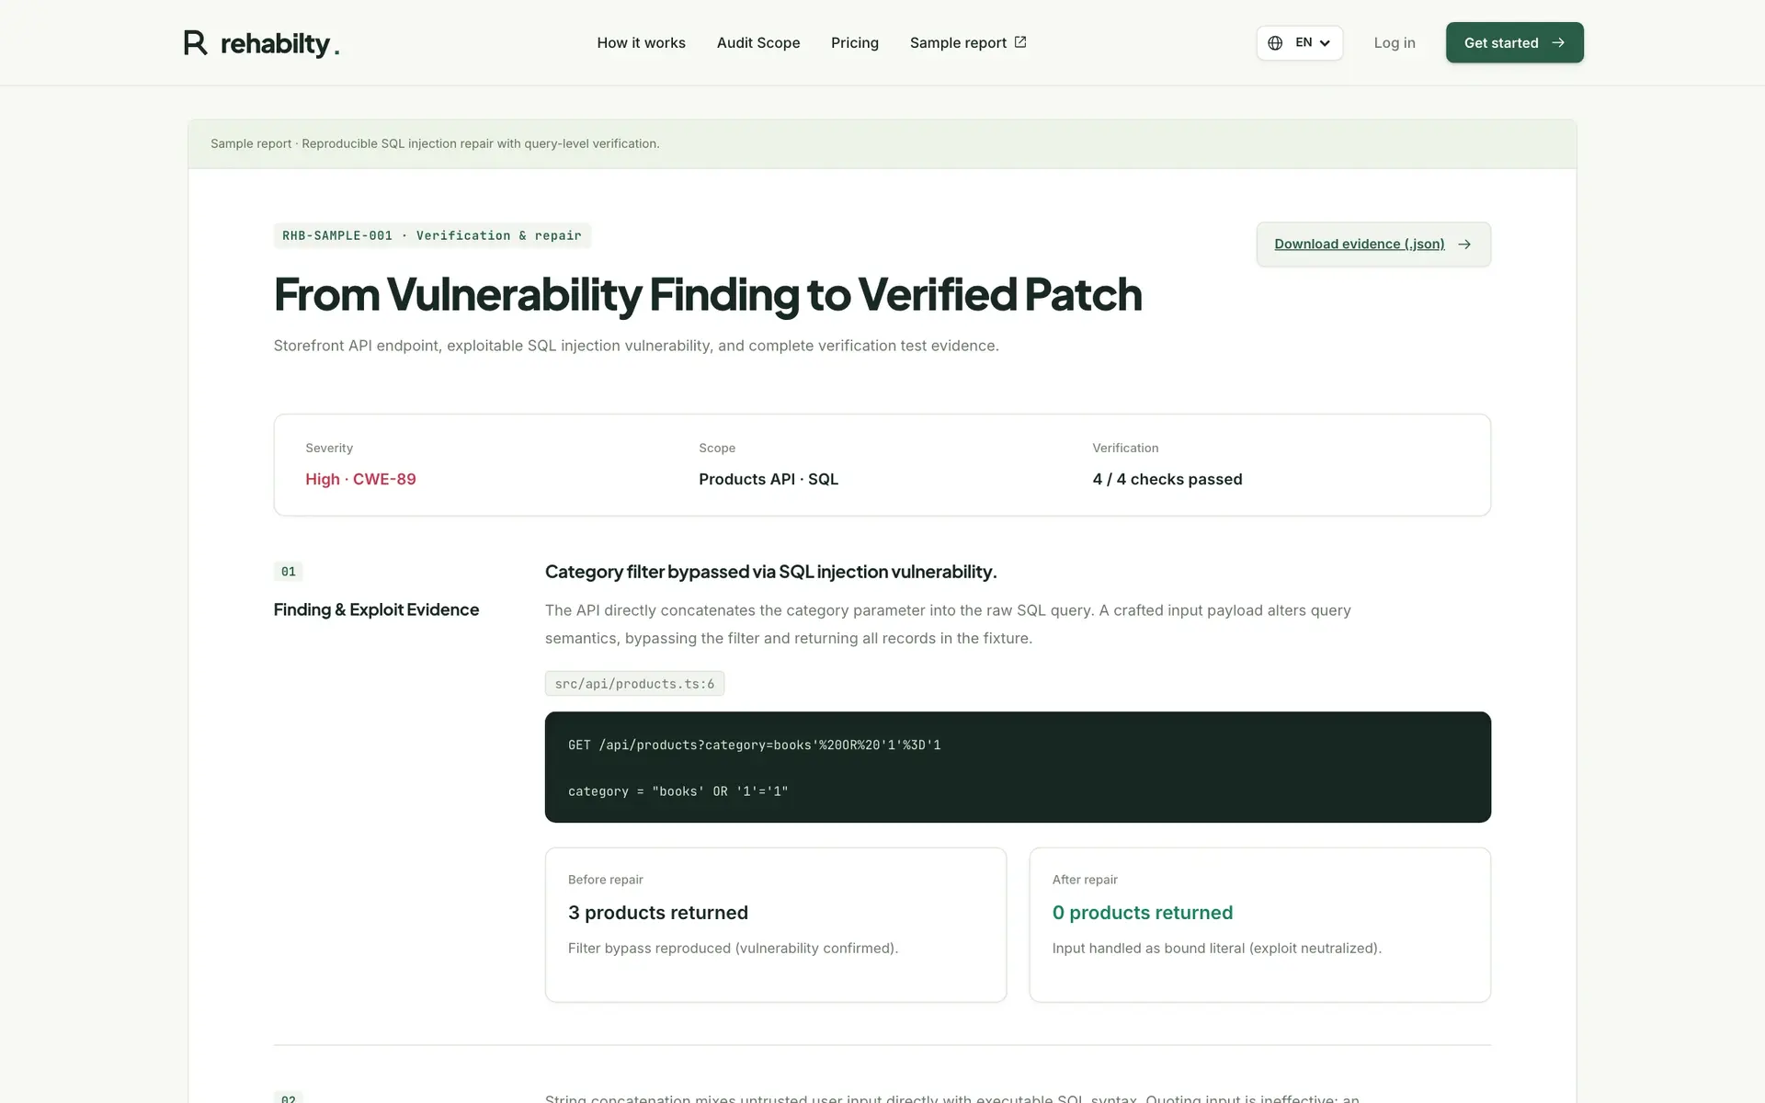Click the Finding & Exploit Evidence heading
Viewport: 1765px width, 1103px height.
click(x=376, y=609)
